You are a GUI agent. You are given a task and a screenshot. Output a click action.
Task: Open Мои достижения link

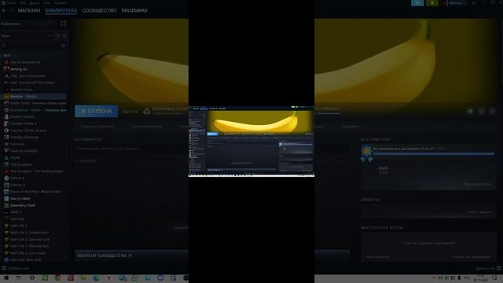tap(478, 184)
